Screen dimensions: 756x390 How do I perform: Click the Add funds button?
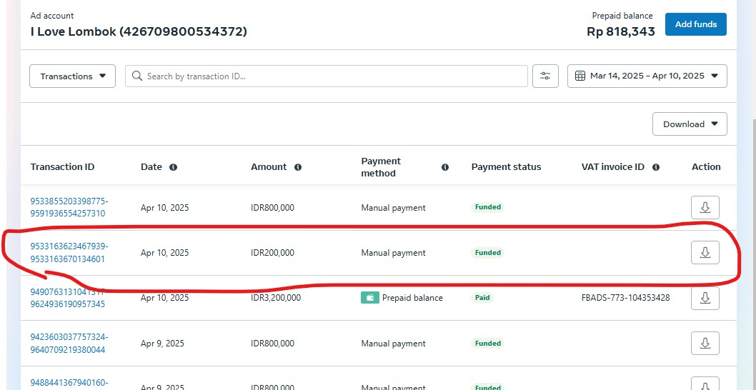695,24
